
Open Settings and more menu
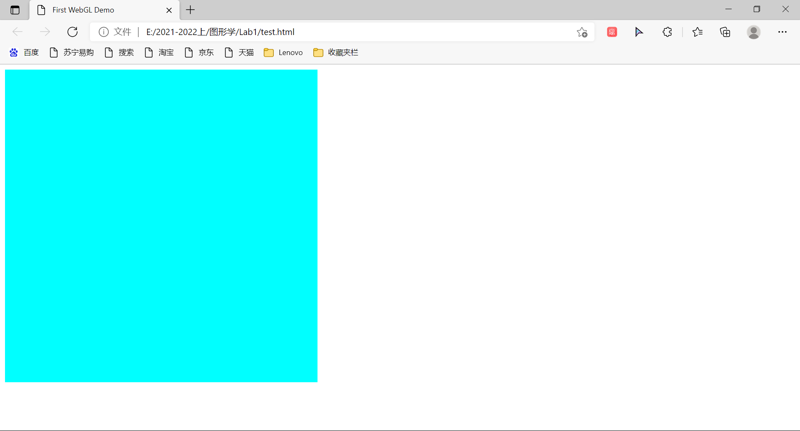click(x=782, y=32)
